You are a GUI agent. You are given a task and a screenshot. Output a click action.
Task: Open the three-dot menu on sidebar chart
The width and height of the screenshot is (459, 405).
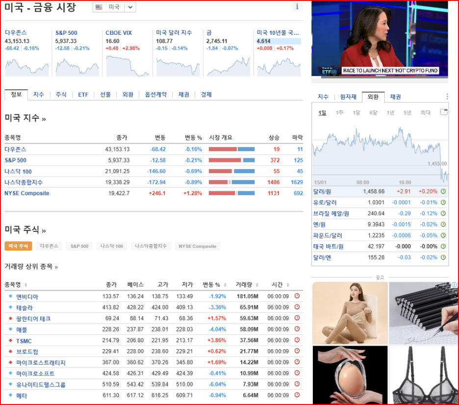click(x=447, y=97)
